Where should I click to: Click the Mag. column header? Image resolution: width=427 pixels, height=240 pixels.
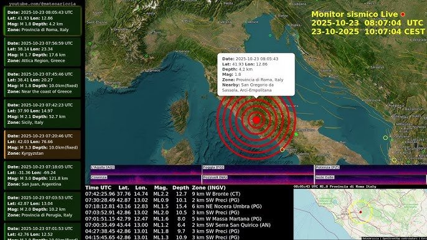(161, 188)
